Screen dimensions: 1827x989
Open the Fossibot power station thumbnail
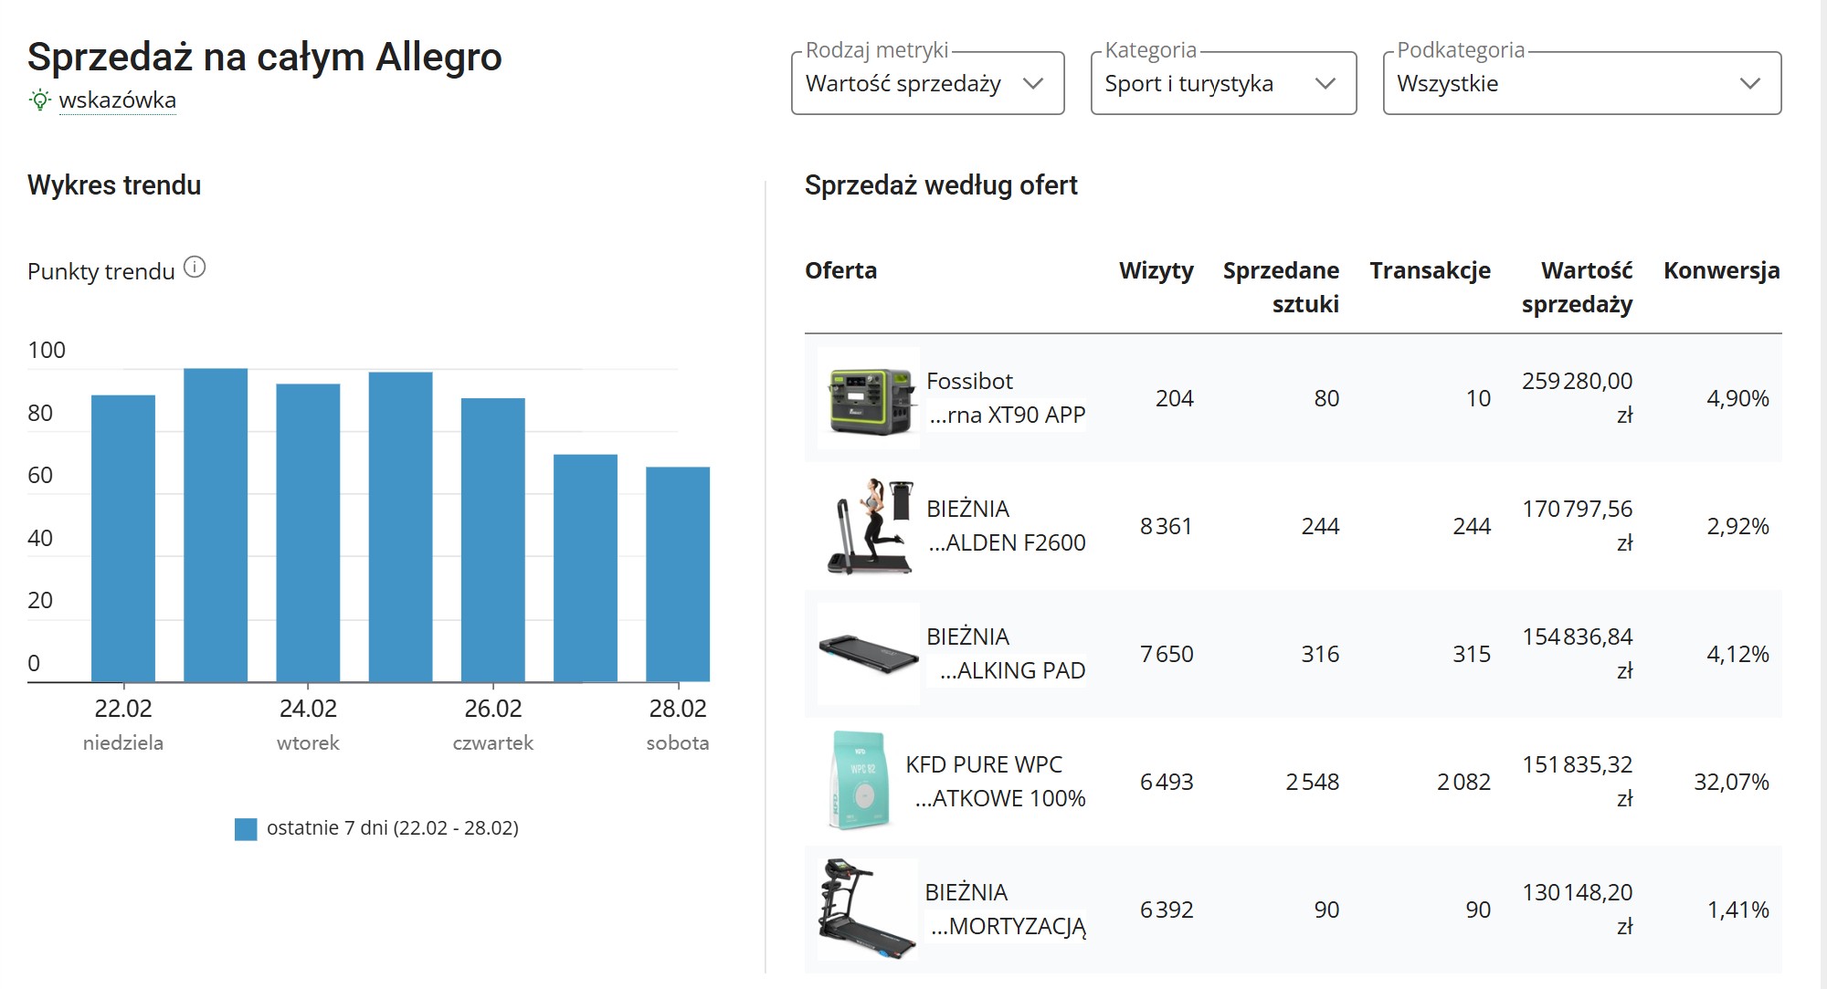[x=869, y=398]
